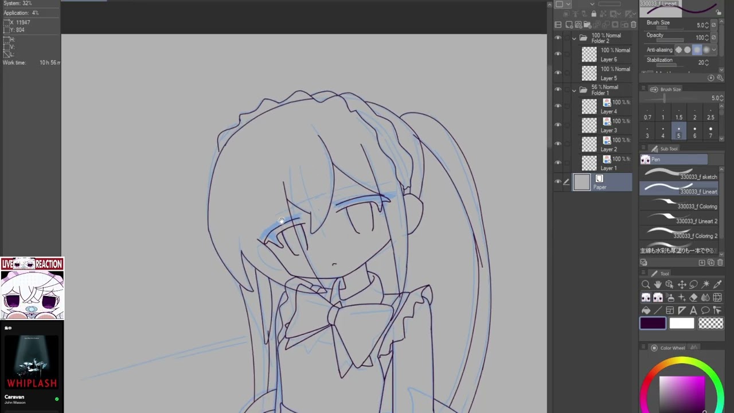Toggle visibility of Layer 4
The width and height of the screenshot is (734, 413).
558,107
